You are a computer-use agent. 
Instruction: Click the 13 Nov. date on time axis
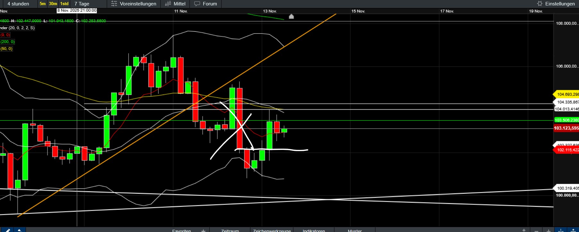pyautogui.click(x=270, y=11)
